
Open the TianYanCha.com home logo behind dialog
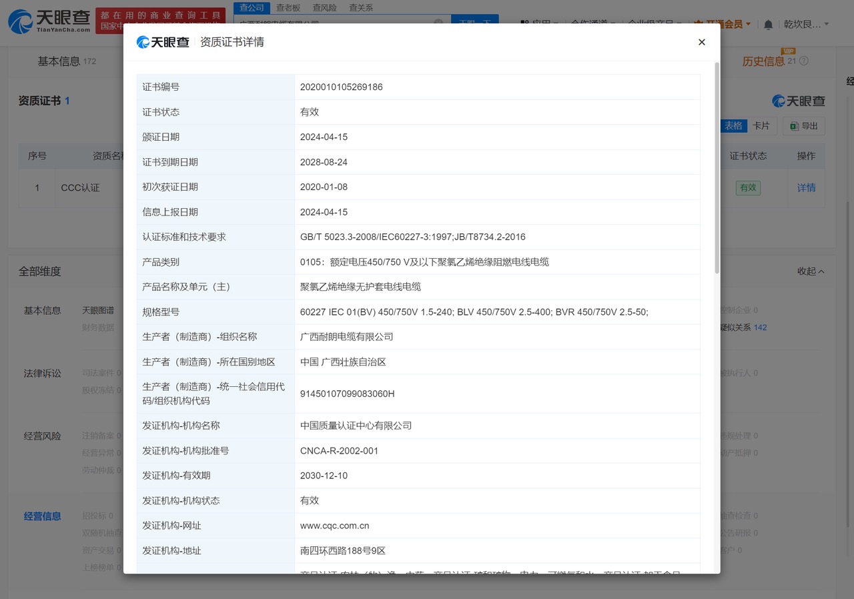(x=49, y=21)
